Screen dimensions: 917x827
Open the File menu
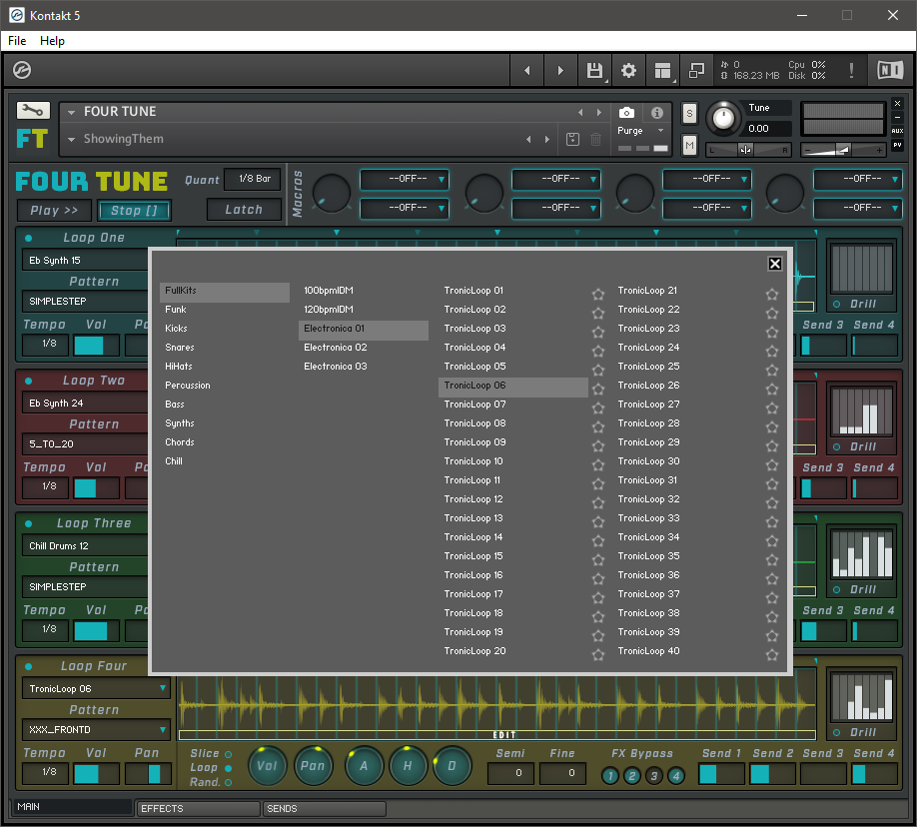pyautogui.click(x=17, y=41)
